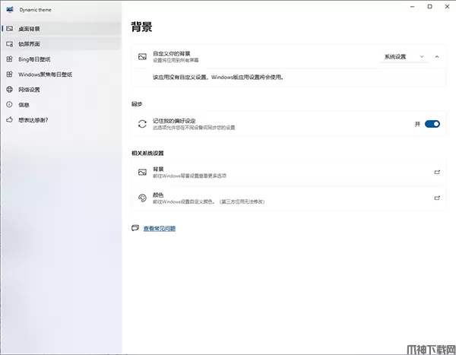Viewport: 456px width, 355px height.
Task: Click the thumbs-up thanks icon
Action: (x=10, y=119)
